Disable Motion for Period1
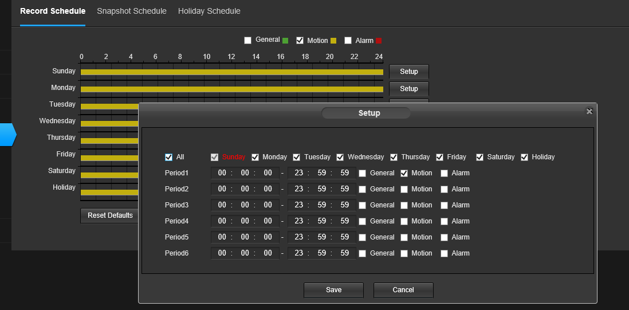The height and width of the screenshot is (310, 629). [404, 173]
